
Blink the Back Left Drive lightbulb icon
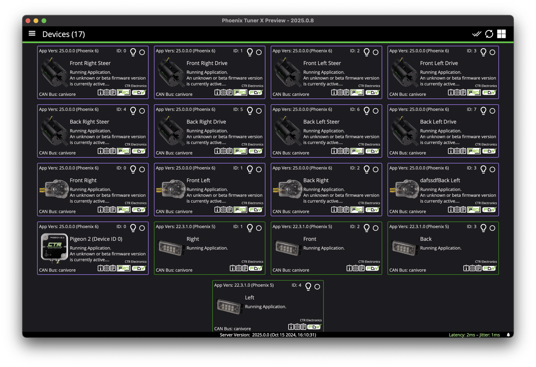tap(483, 111)
